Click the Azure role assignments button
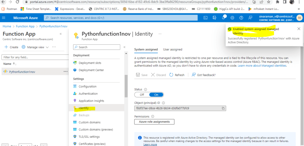This screenshot has width=304, height=146. point(154,122)
